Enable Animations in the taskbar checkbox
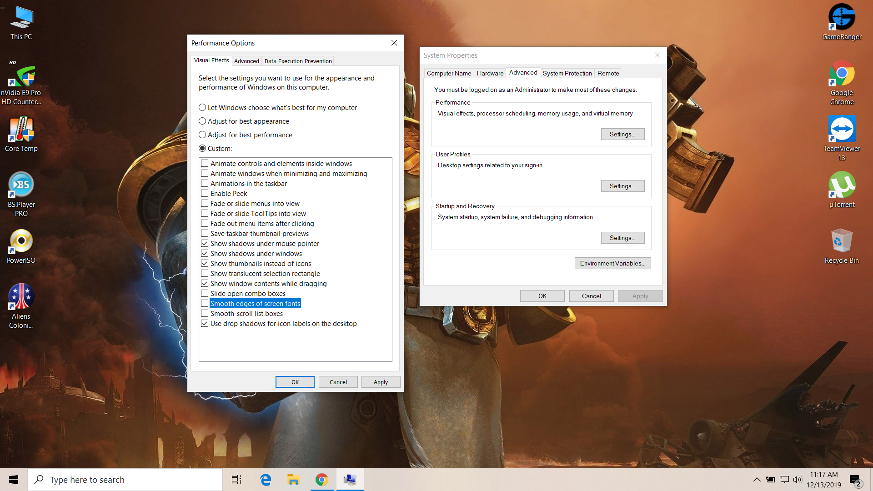The height and width of the screenshot is (491, 873). tap(205, 184)
